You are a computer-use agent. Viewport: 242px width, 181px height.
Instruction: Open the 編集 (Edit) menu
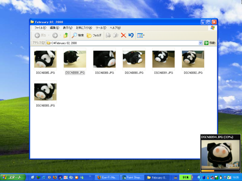point(54,28)
